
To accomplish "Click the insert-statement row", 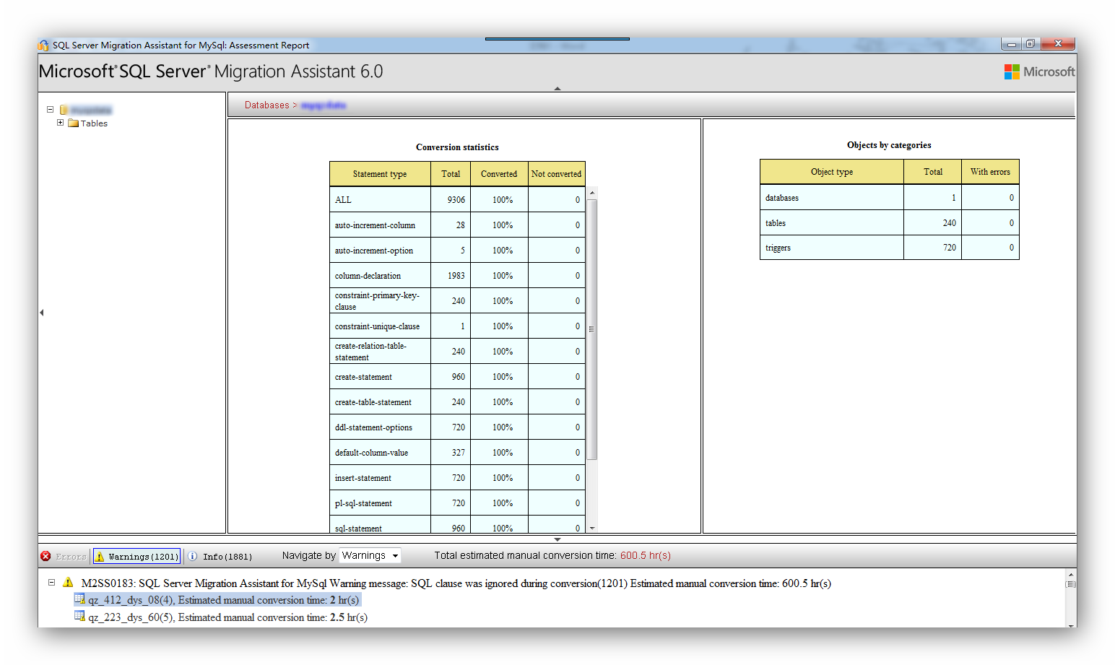I will tap(457, 478).
